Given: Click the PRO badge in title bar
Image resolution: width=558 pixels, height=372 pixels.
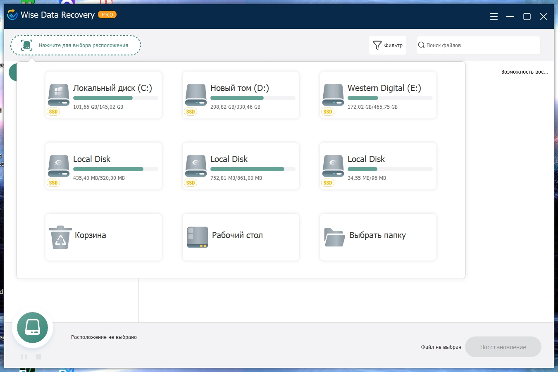Looking at the screenshot, I should (x=107, y=14).
